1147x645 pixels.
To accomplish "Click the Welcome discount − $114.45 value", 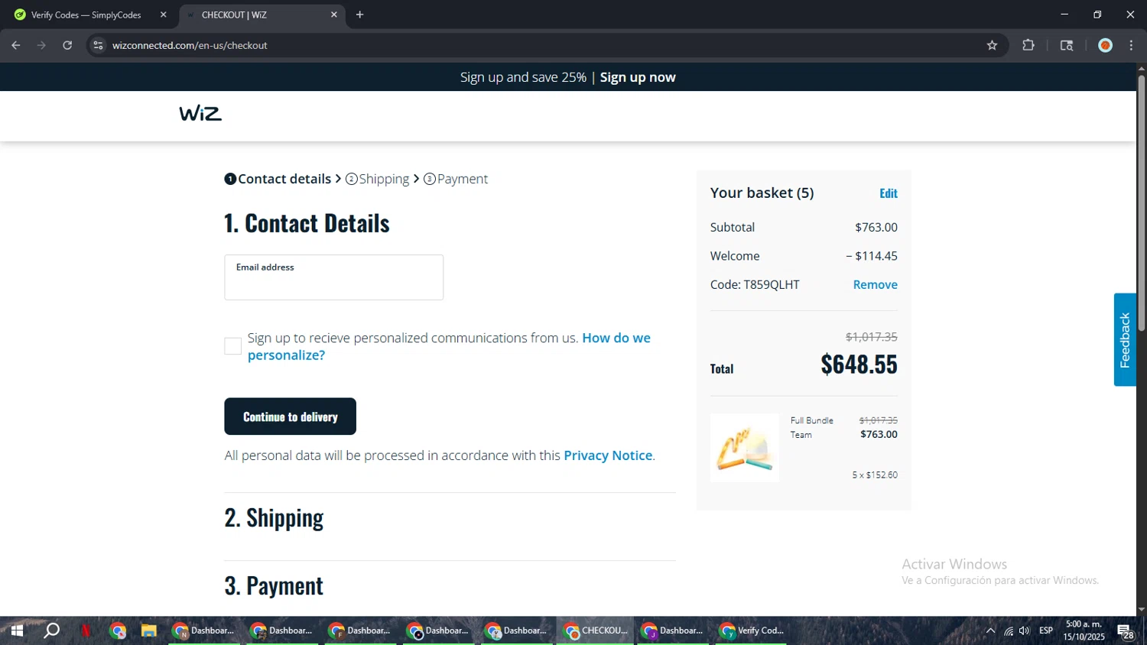I will coord(872,256).
